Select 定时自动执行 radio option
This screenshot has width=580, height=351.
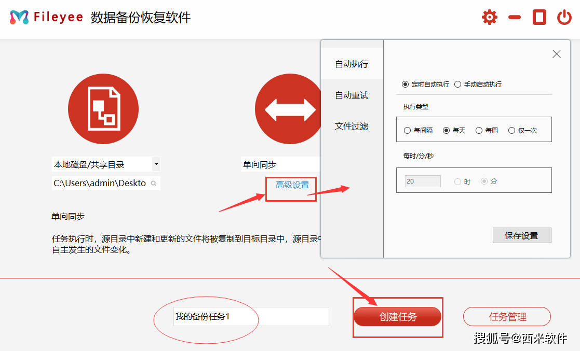click(x=425, y=84)
